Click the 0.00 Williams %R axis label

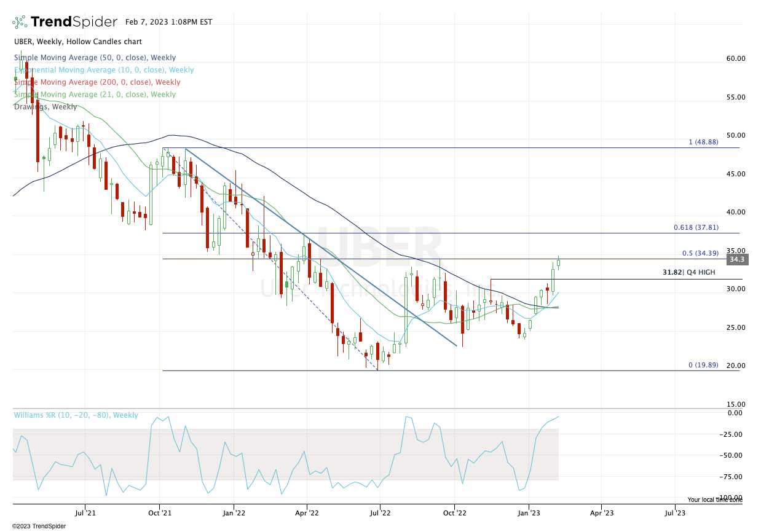(x=735, y=413)
